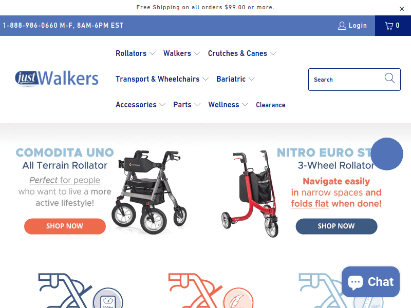Click the justWalkers logo

tap(57, 79)
